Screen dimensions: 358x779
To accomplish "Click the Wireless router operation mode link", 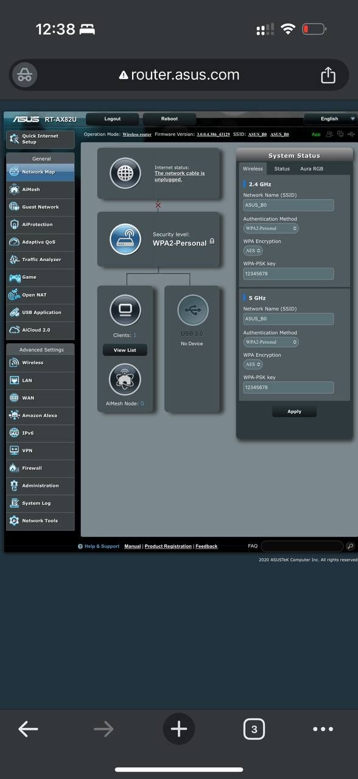I will click(137, 134).
